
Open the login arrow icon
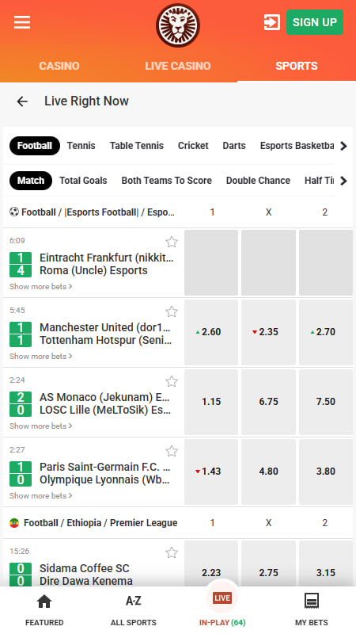tap(271, 22)
